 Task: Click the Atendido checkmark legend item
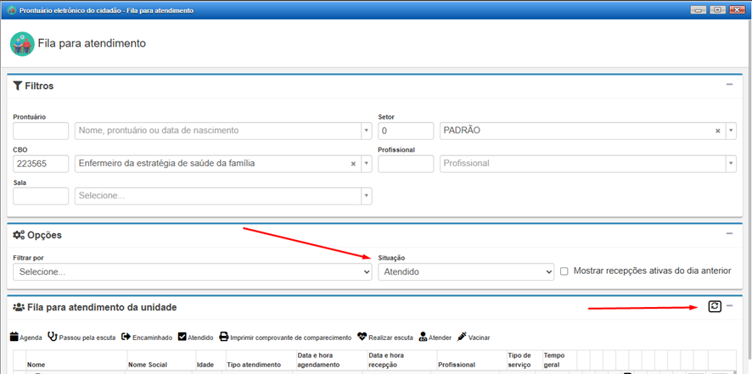182,337
